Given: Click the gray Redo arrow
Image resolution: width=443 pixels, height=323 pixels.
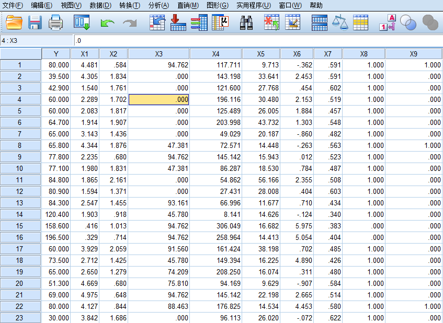Looking at the screenshot, I should coord(130,23).
